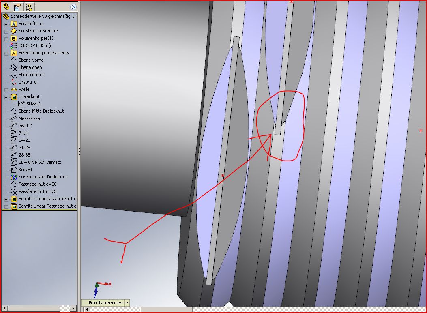Image resolution: width=427 pixels, height=313 pixels.
Task: Switch to the PropertyManager tab
Action: point(17,7)
